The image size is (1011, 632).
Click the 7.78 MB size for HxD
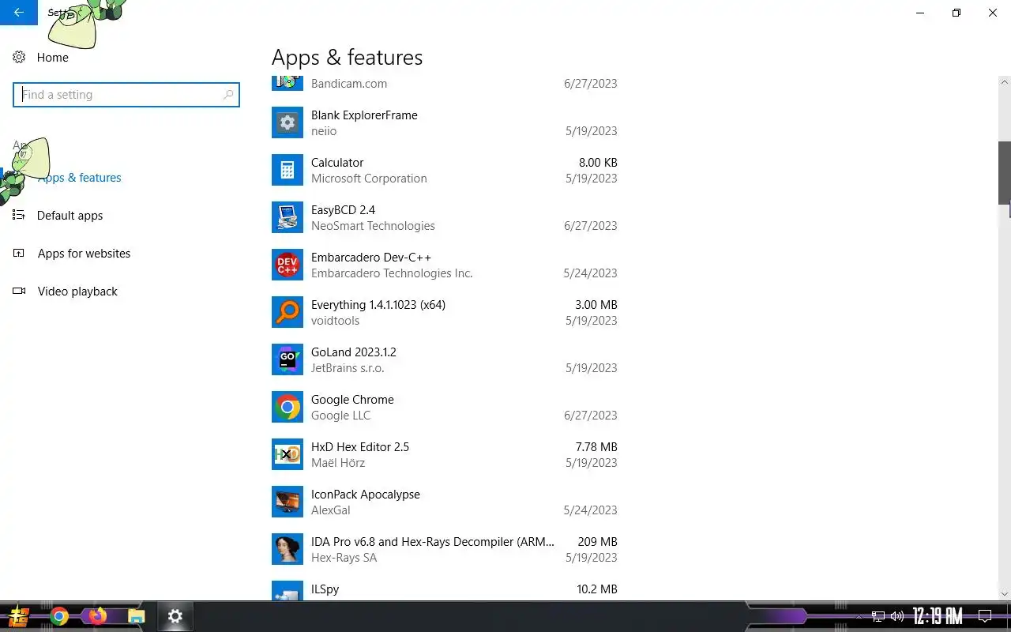coord(596,447)
